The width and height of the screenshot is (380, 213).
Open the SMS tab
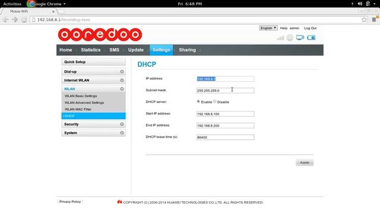[x=114, y=50]
